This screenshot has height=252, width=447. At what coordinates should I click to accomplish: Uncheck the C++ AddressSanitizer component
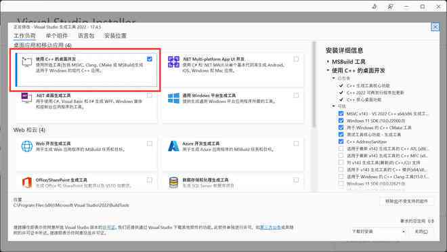coord(341,142)
